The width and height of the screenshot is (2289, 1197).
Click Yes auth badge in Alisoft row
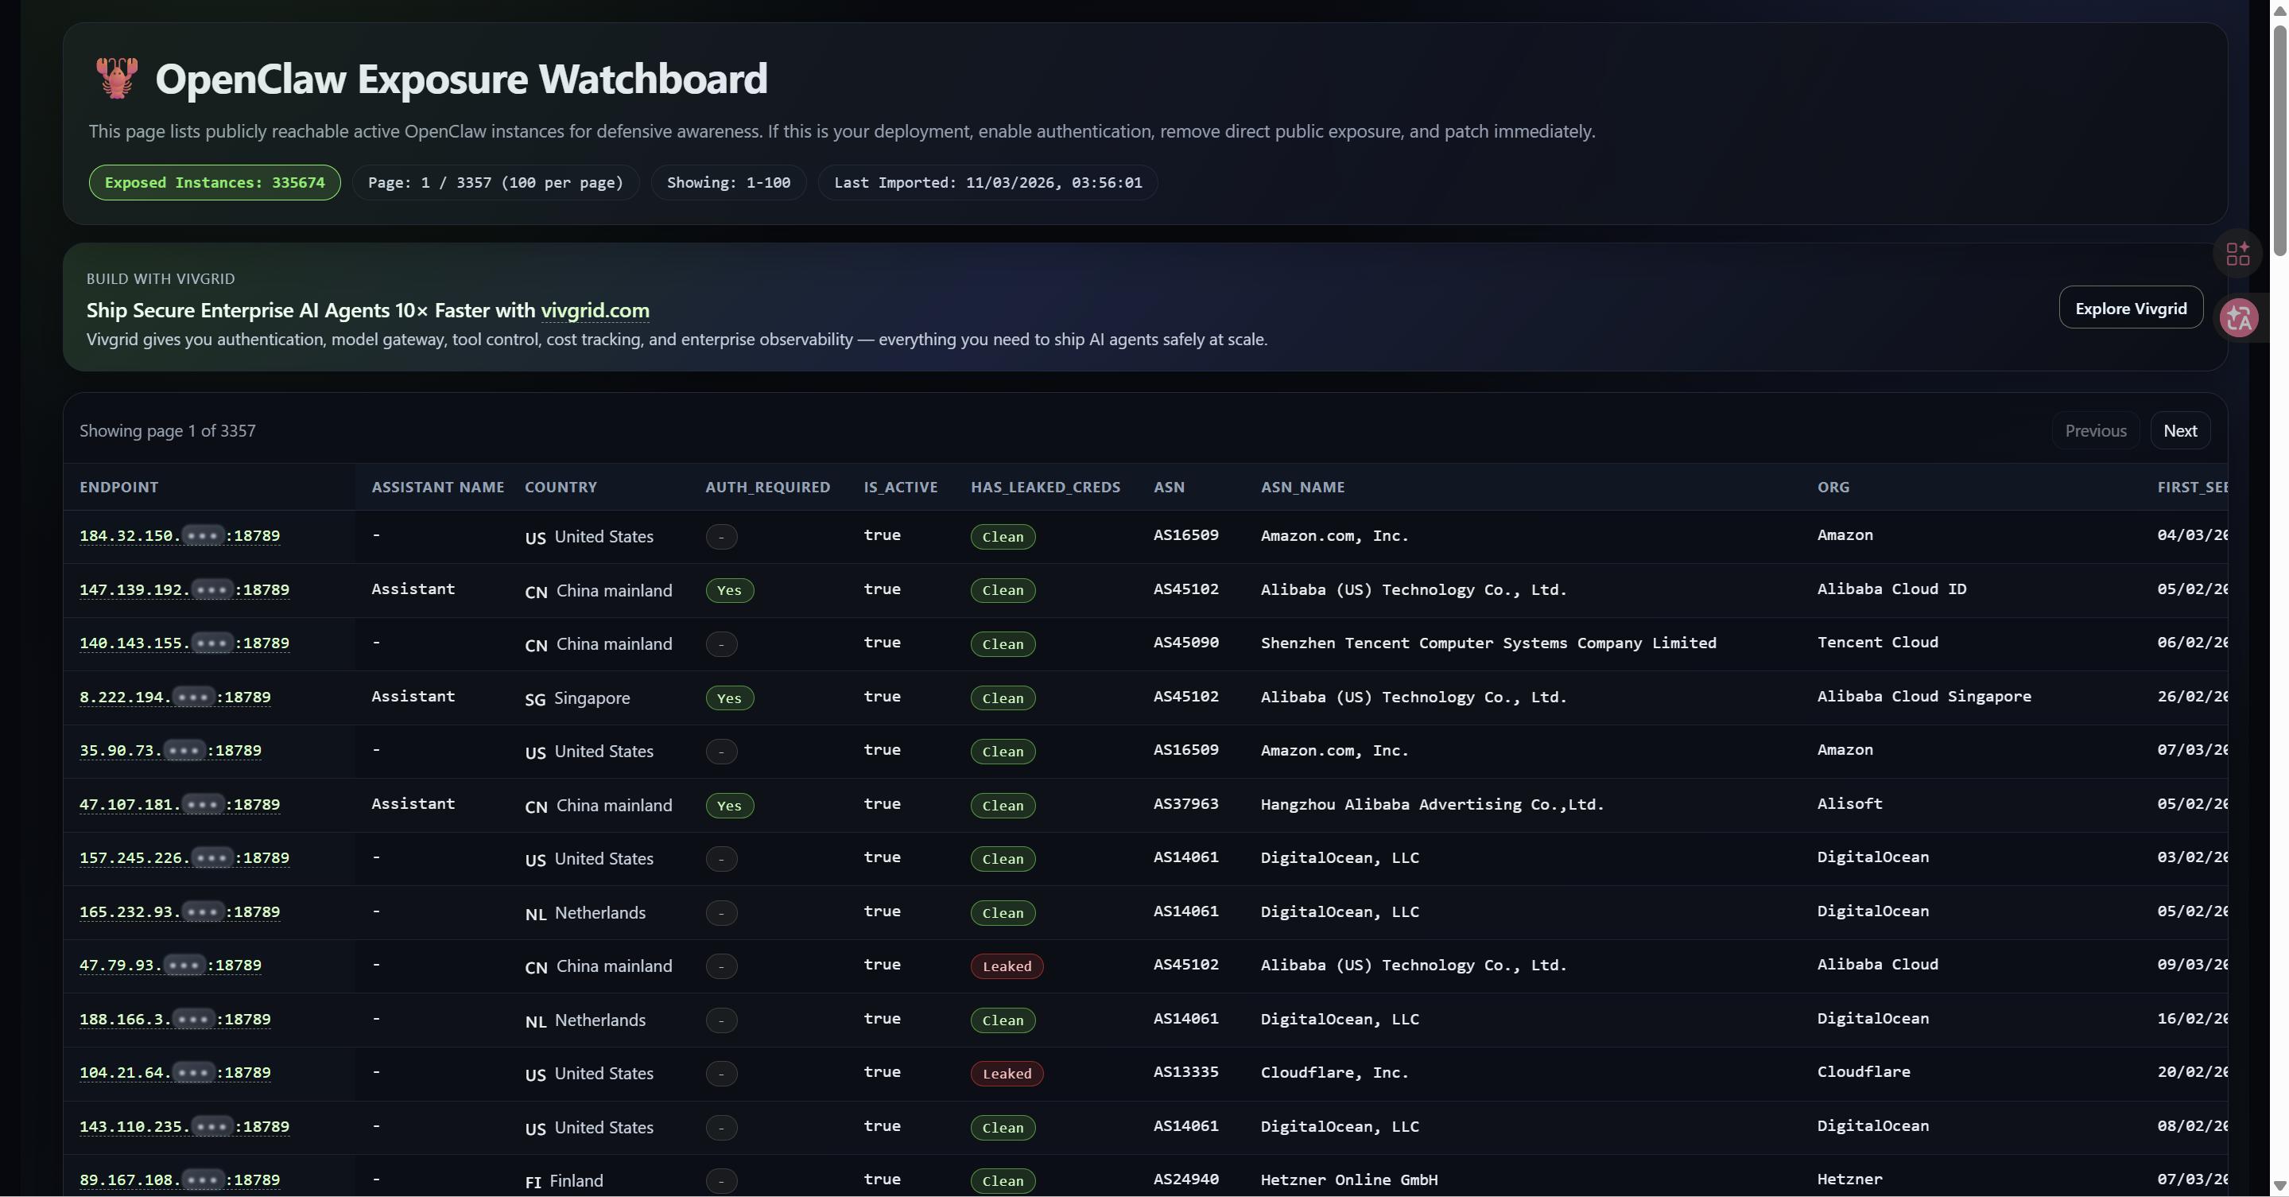(728, 805)
